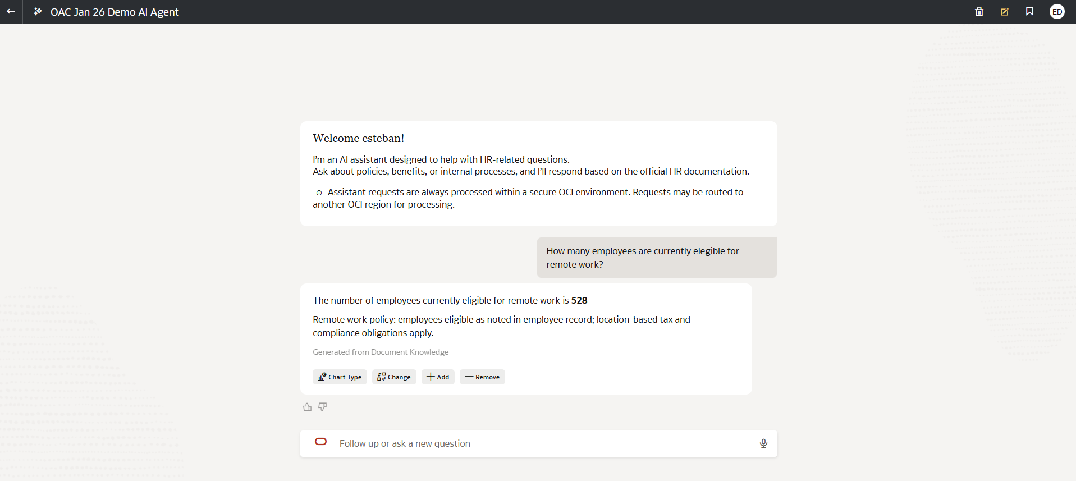Image resolution: width=1076 pixels, height=481 pixels.
Task: Give thumbs down to the response
Action: point(323,407)
